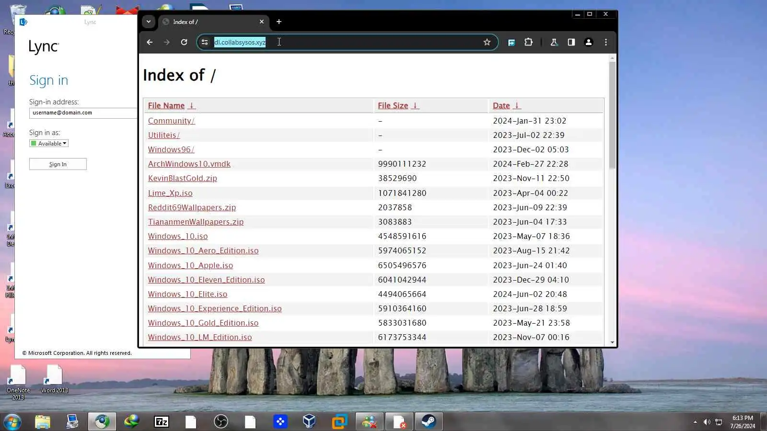Image resolution: width=767 pixels, height=431 pixels.
Task: Download Windows_10_Eleven_Edition.iso
Action: coord(206,280)
